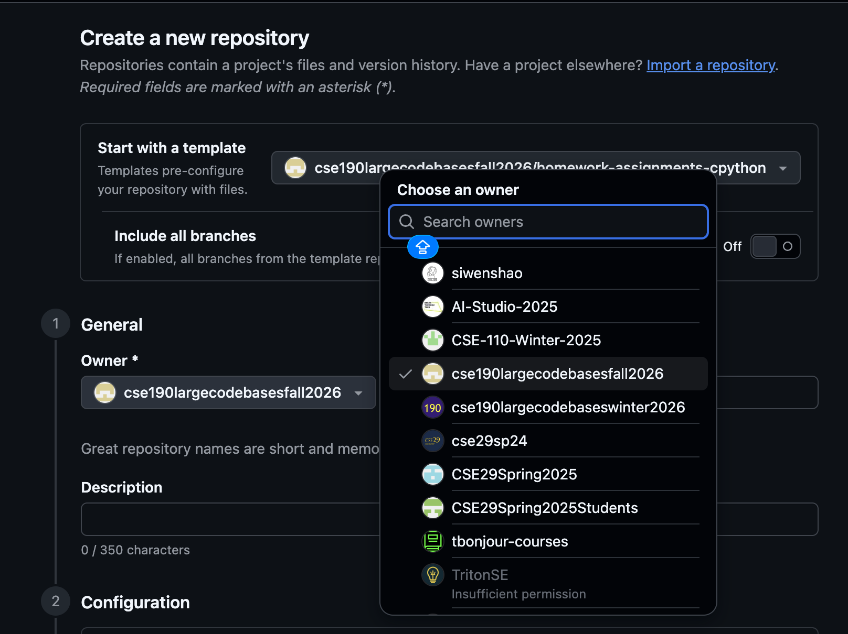Click the cse190largecodebaseswinter2026 avatar with 190
Screen dimensions: 848x634
(432, 408)
